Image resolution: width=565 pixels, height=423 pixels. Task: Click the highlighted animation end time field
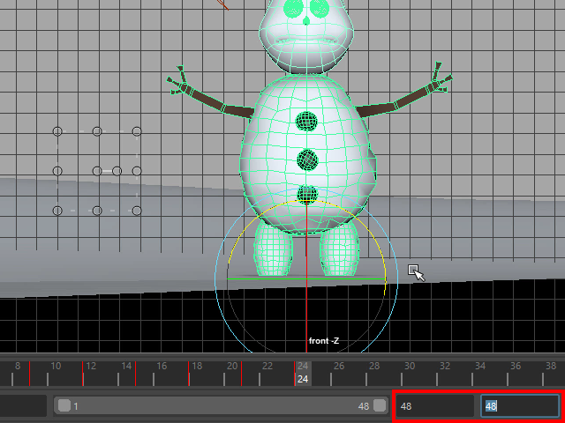coord(519,406)
